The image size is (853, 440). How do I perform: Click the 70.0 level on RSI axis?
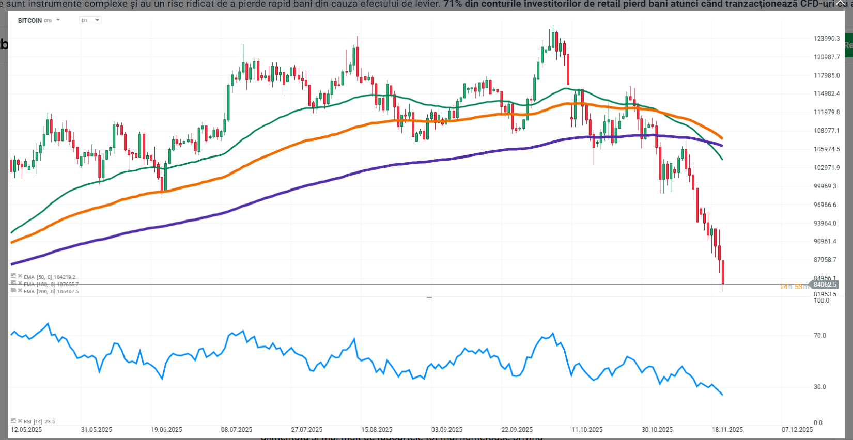[819, 336]
